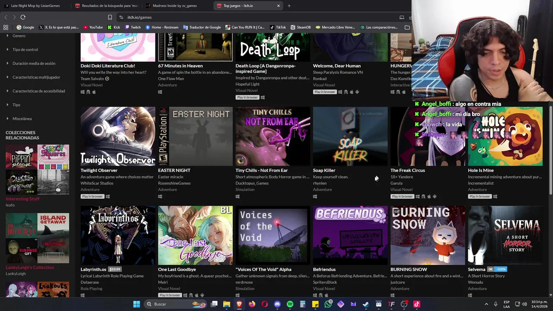
Task: Switch to Resultados de la búsqueda tab
Action: [x=106, y=6]
